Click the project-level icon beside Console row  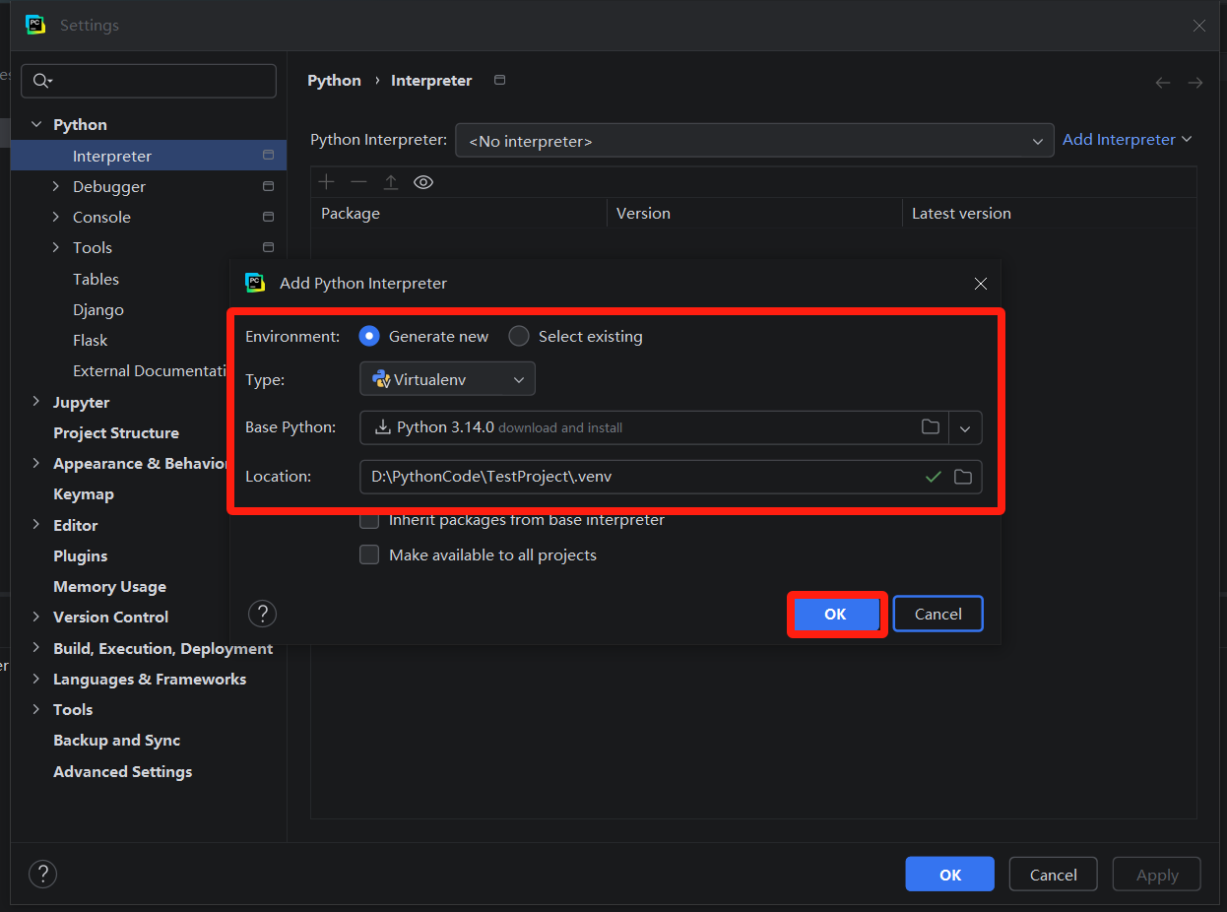(x=268, y=217)
